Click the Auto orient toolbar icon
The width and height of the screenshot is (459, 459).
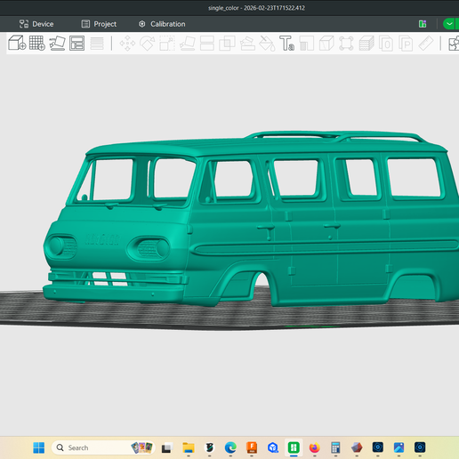(57, 43)
